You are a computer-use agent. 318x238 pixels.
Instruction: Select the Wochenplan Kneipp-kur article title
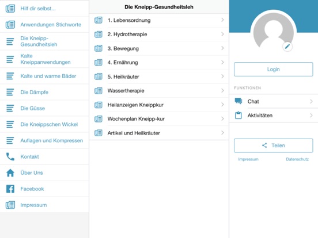pyautogui.click(x=136, y=119)
